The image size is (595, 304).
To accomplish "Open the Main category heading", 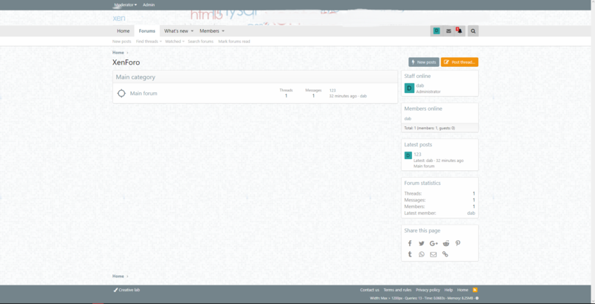I will [135, 77].
